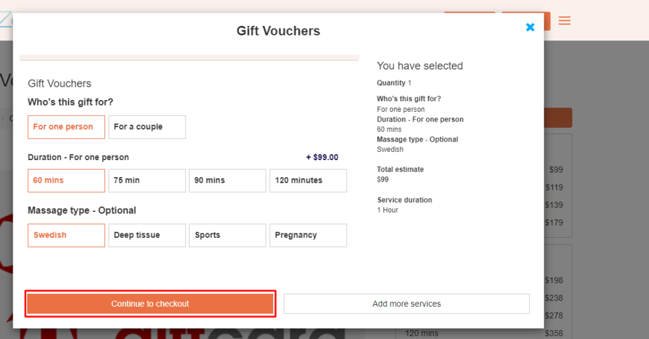Click the Gift Vouchers dialog title
The height and width of the screenshot is (339, 649).
click(278, 31)
